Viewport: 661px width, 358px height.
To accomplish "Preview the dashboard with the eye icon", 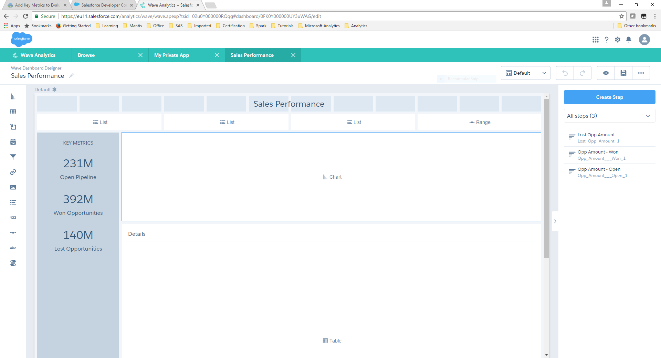I will point(606,73).
